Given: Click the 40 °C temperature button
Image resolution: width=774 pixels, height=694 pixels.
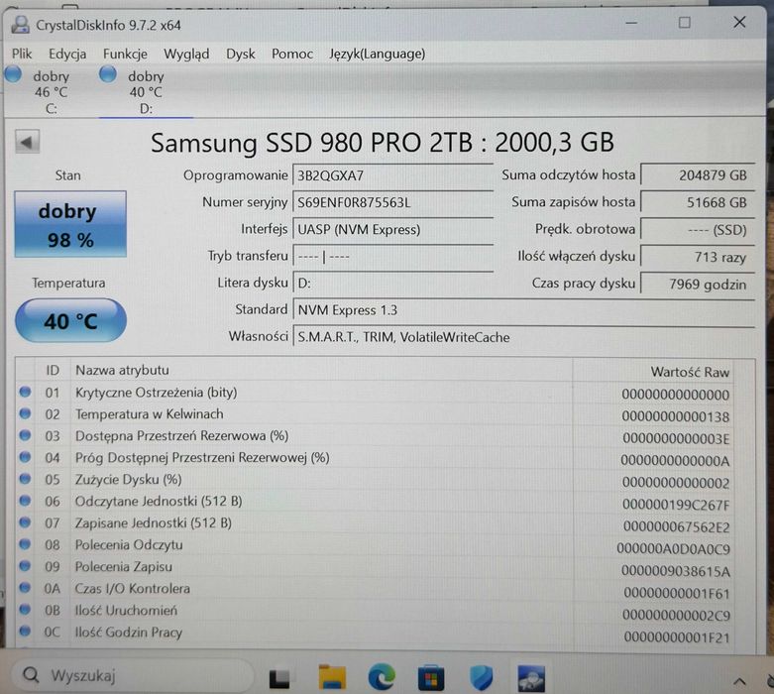Looking at the screenshot, I should 70,320.
